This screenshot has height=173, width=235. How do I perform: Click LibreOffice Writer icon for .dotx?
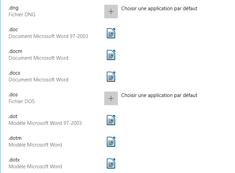coord(111,164)
